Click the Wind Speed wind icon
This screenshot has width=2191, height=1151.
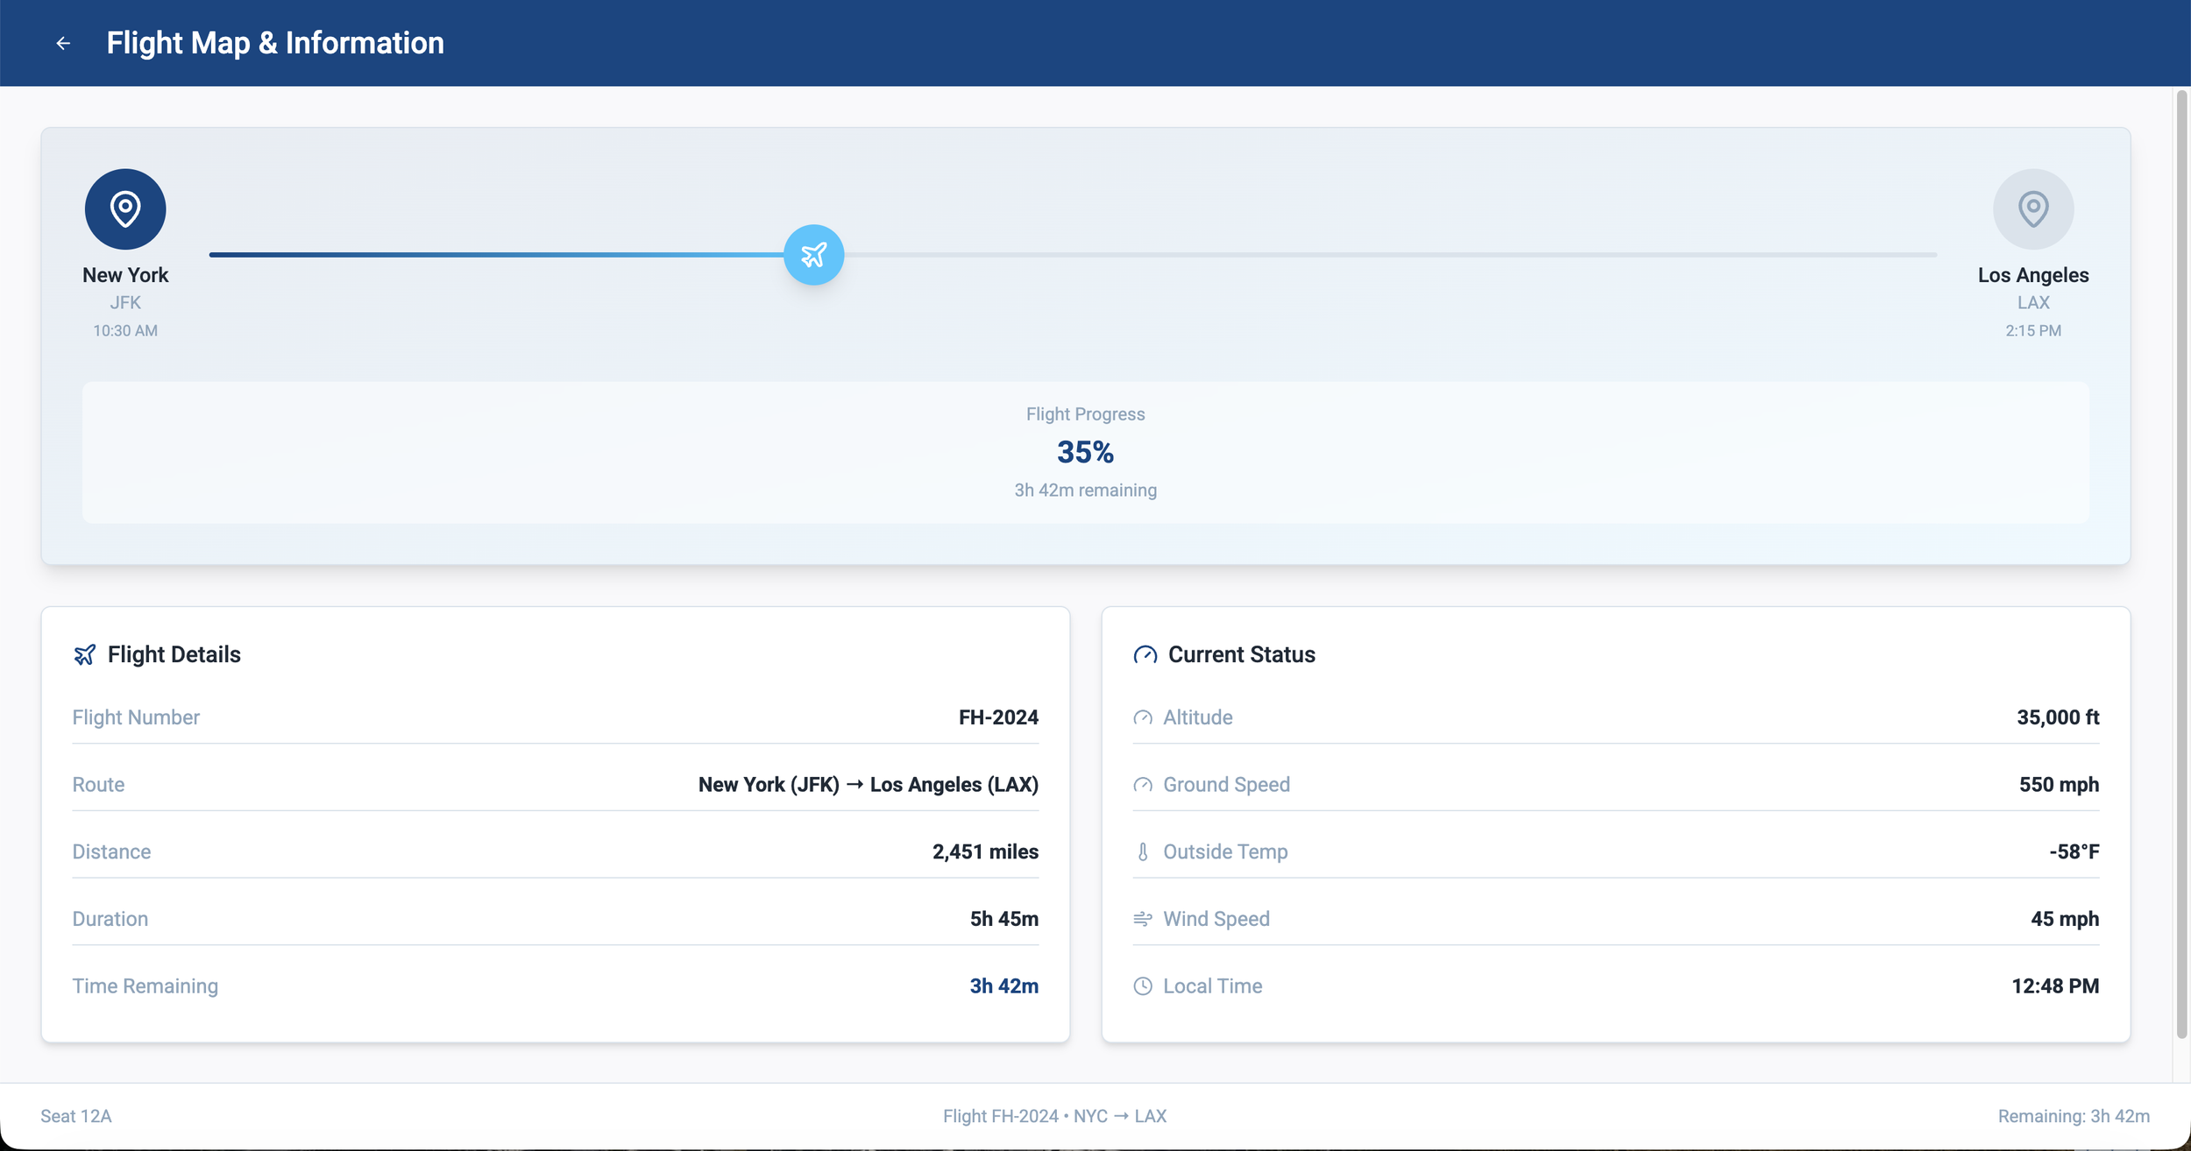point(1142,919)
